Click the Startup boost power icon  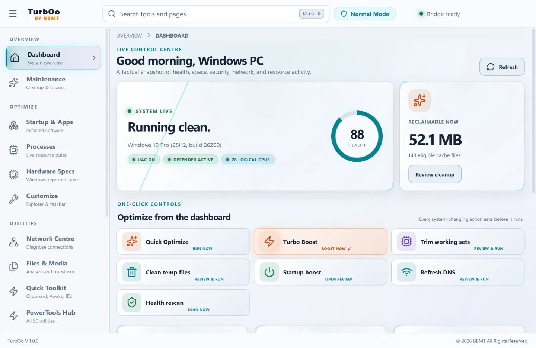click(269, 272)
